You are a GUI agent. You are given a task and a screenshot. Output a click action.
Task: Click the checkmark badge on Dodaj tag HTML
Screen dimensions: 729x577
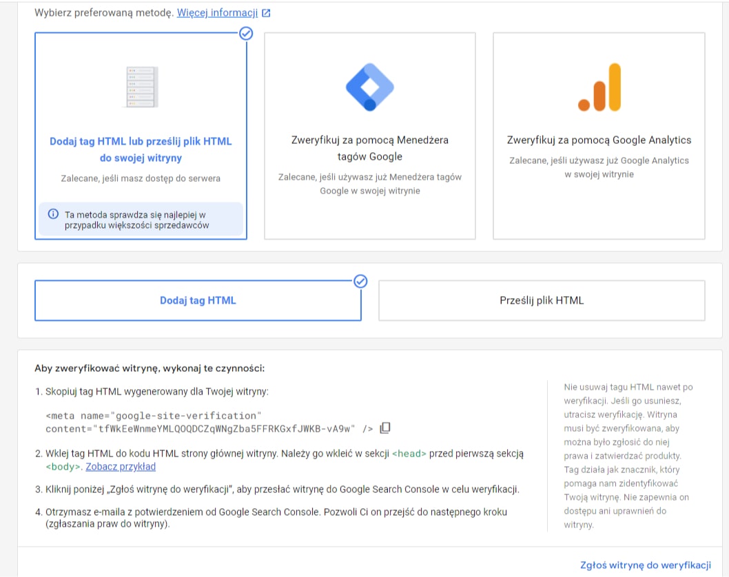pos(360,281)
